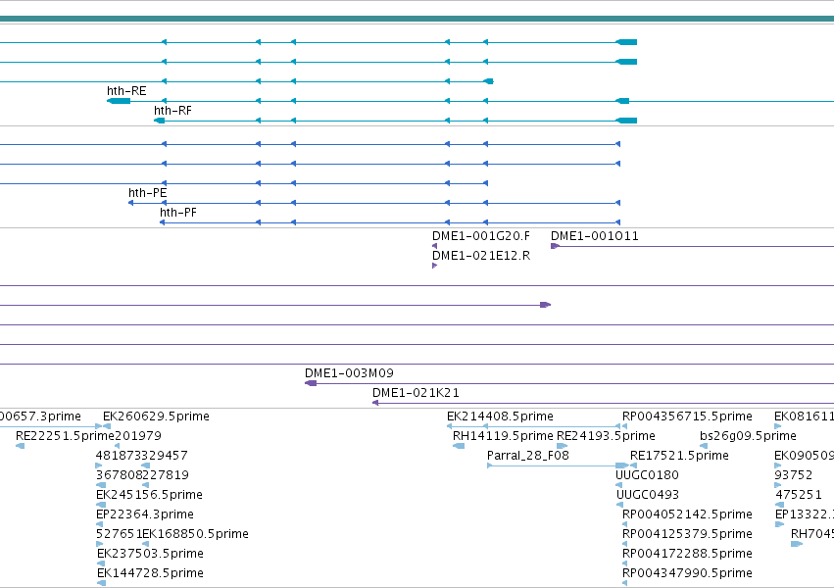
Task: Click the RE24193.5prime EST block glyph
Action: [562, 446]
